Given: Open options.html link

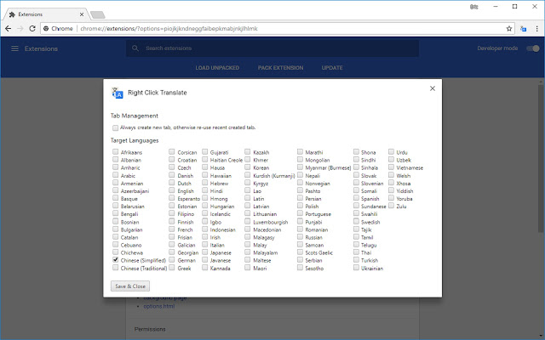Looking at the screenshot, I should [x=159, y=306].
